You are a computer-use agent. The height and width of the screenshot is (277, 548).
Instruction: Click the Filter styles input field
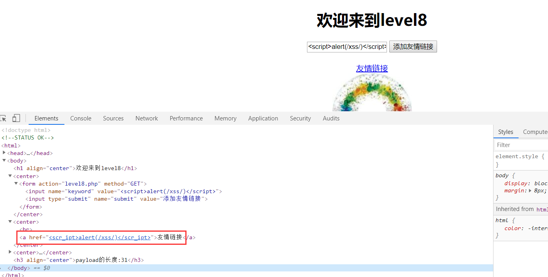(x=521, y=145)
